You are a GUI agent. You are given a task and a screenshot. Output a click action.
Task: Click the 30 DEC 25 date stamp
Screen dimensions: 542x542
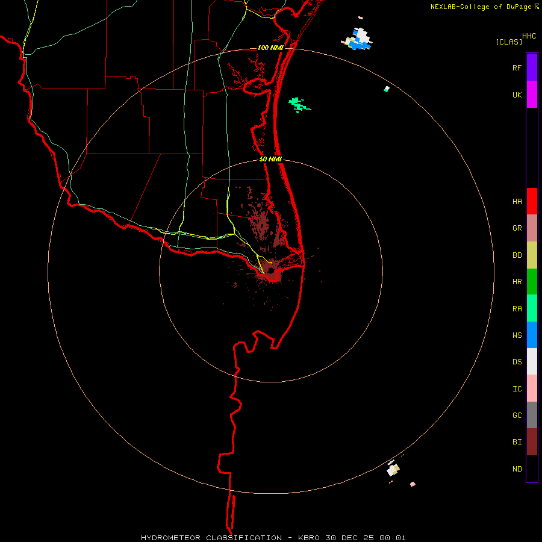click(x=349, y=538)
